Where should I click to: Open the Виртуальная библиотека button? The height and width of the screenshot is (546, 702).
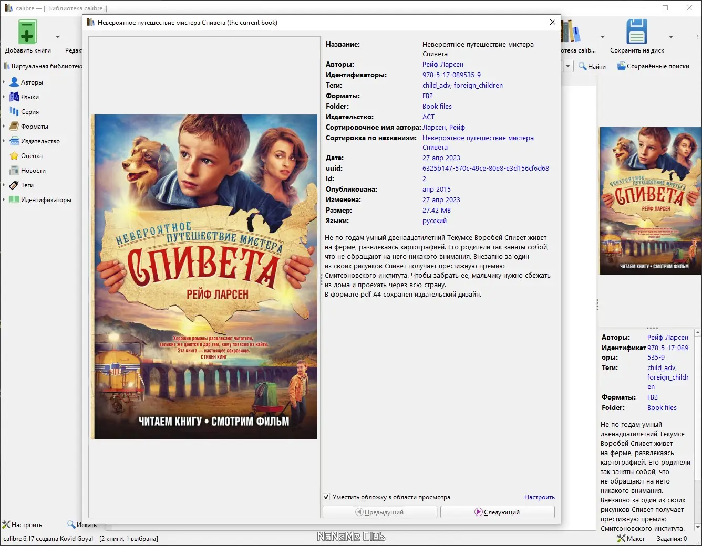click(x=43, y=66)
